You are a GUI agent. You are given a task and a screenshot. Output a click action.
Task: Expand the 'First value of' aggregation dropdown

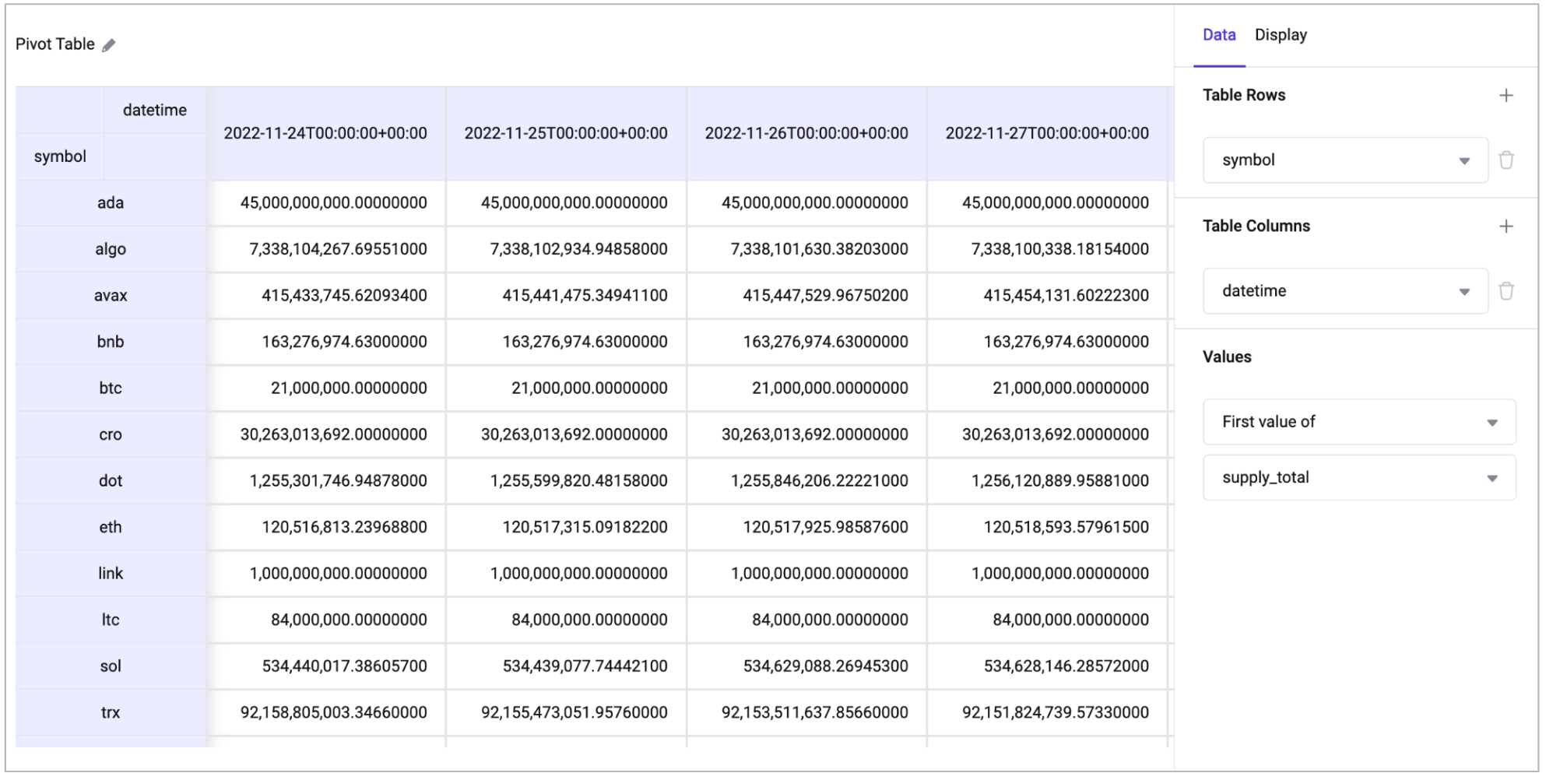1358,422
